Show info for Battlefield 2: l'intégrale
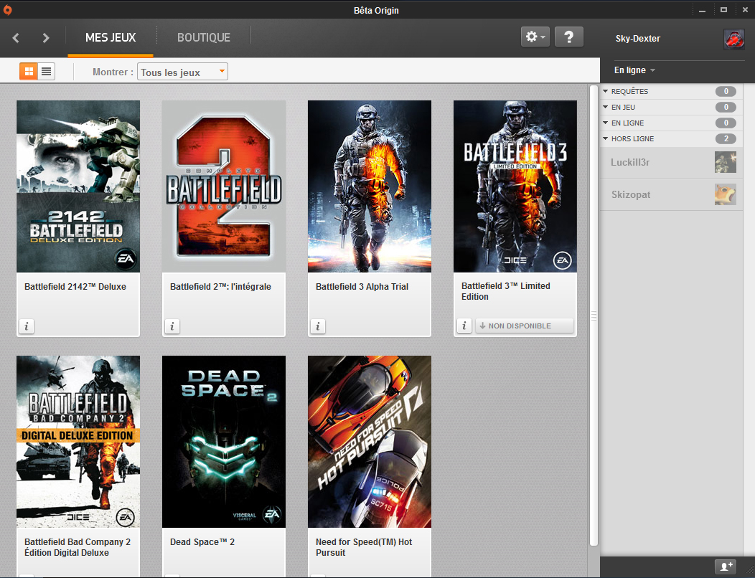Image resolution: width=755 pixels, height=578 pixels. point(172,326)
